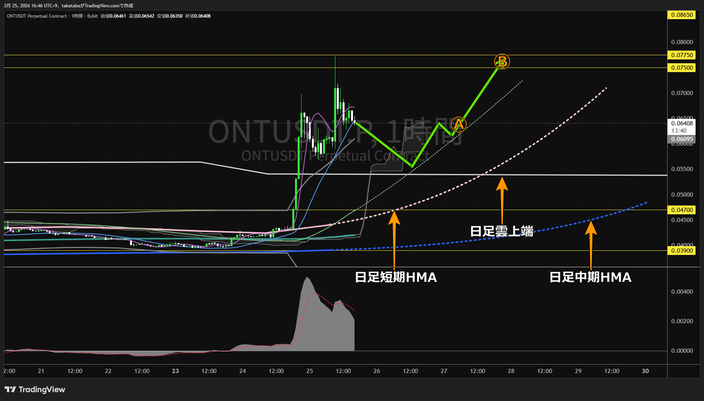Click the 1時間 timeframe in the legend
The width and height of the screenshot is (704, 401).
tap(77, 16)
